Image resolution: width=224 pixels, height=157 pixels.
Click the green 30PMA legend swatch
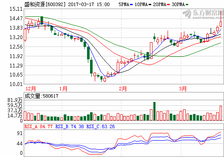[187, 5]
